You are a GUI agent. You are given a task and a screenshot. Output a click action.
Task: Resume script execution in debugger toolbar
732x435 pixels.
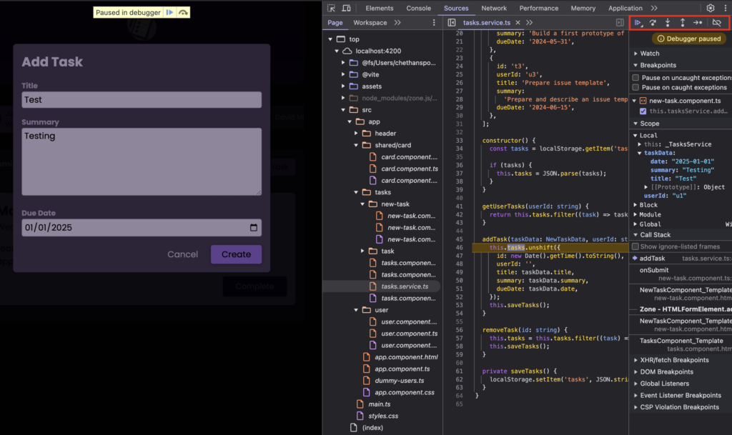[x=638, y=23]
